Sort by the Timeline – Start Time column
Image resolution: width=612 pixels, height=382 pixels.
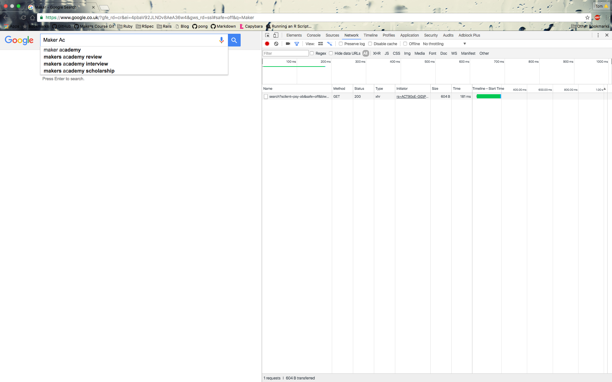488,88
